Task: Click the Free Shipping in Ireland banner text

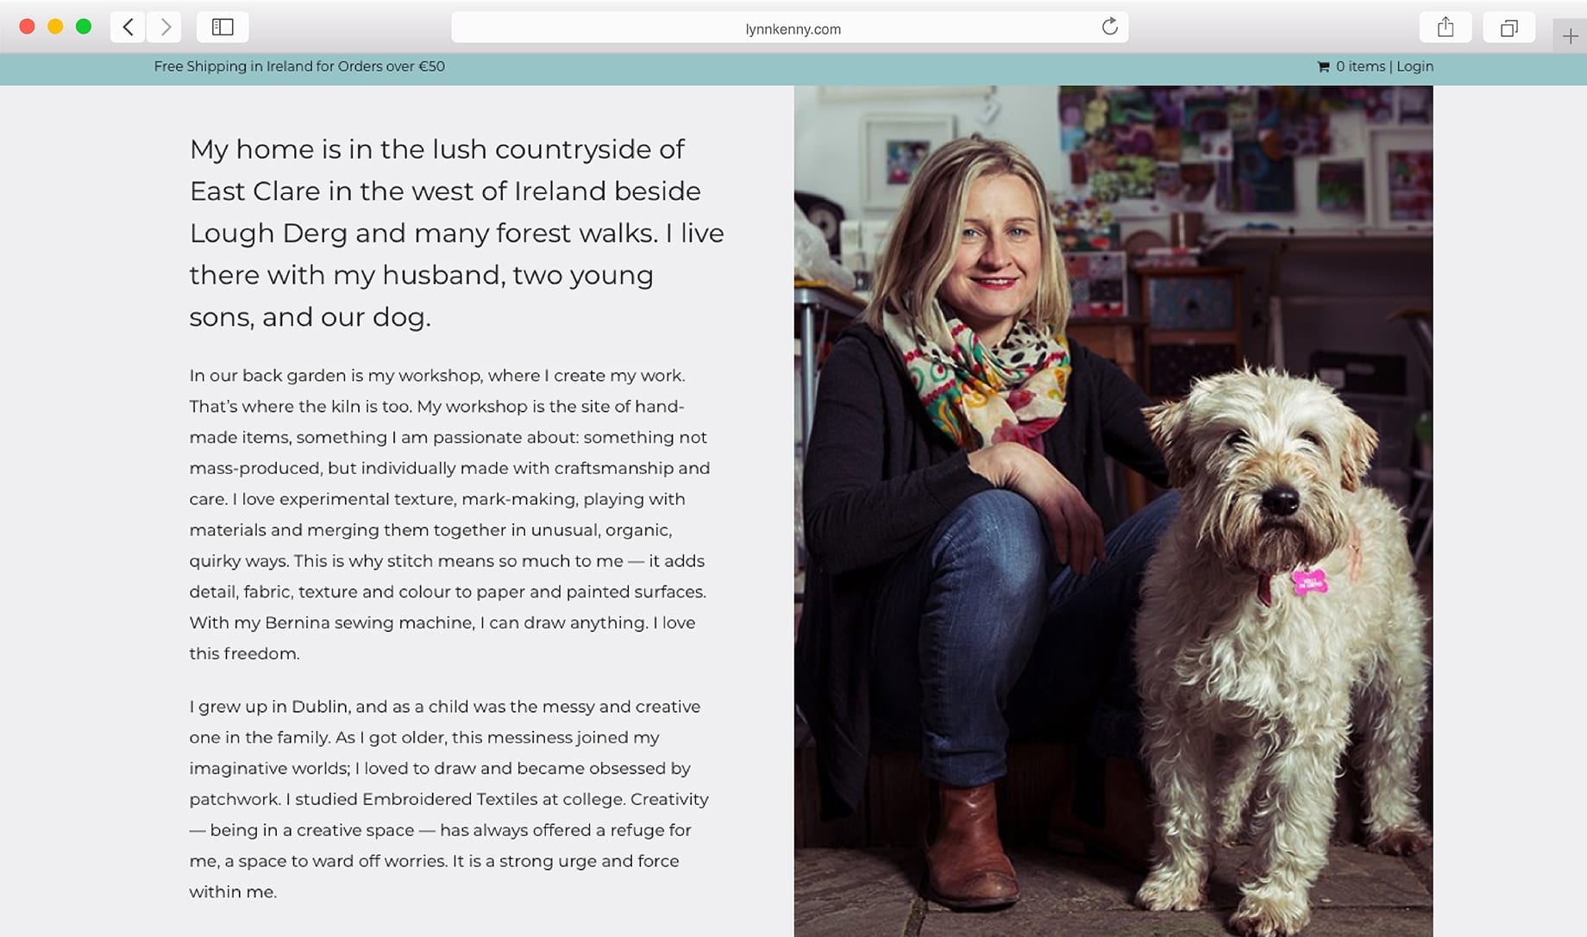Action: click(299, 66)
